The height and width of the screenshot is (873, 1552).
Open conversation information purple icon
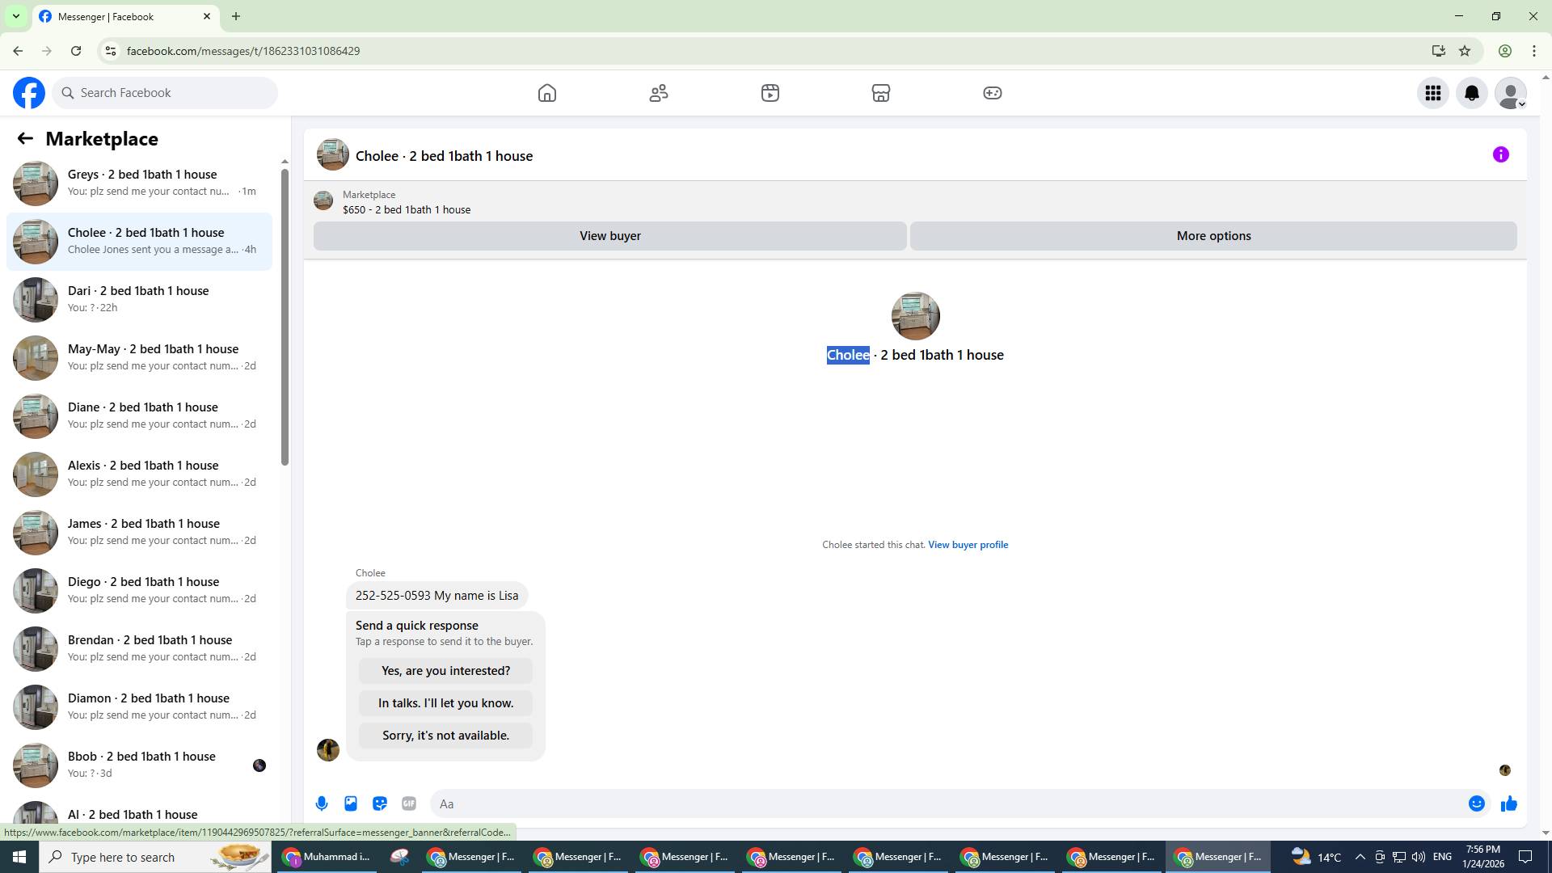[x=1500, y=154]
